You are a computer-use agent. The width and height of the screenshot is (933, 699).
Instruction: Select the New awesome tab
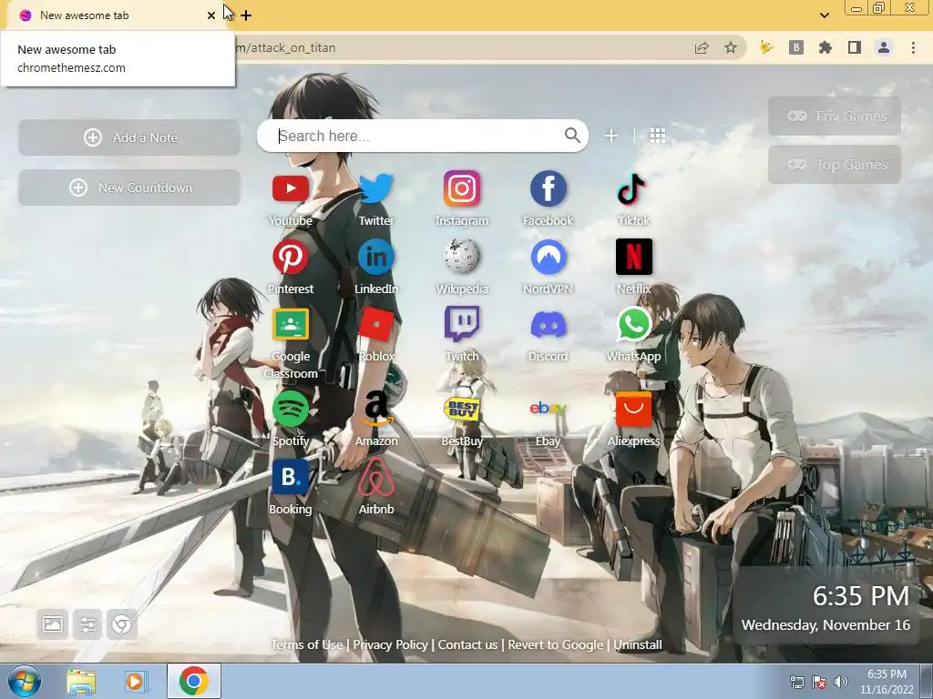[113, 15]
